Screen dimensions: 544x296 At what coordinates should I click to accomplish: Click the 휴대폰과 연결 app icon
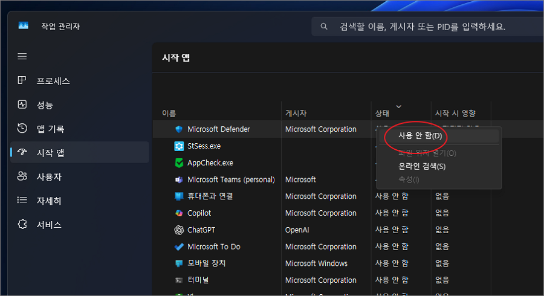[179, 196]
